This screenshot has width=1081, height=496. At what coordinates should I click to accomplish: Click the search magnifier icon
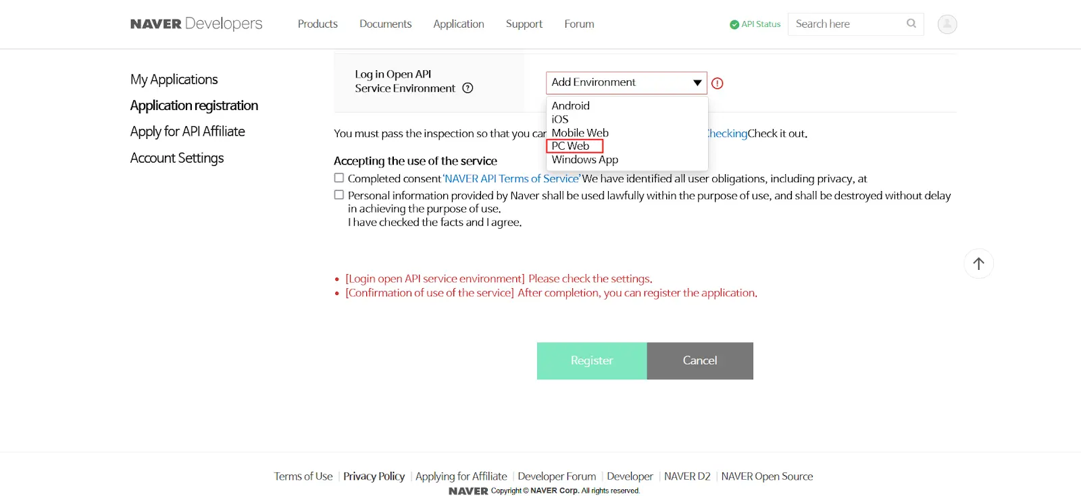pos(911,24)
